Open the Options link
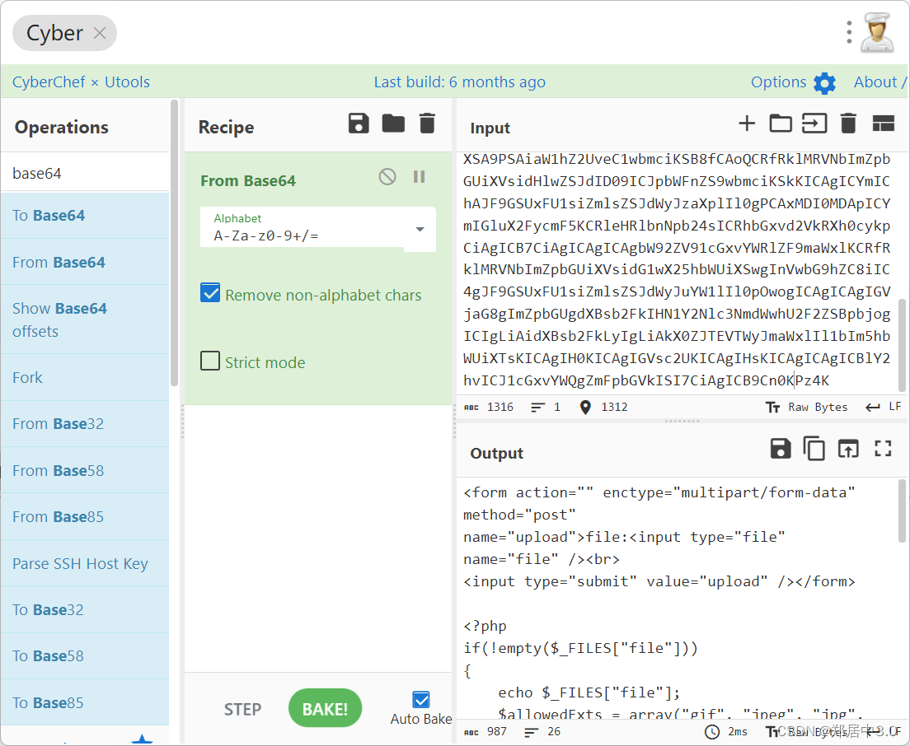 778,82
